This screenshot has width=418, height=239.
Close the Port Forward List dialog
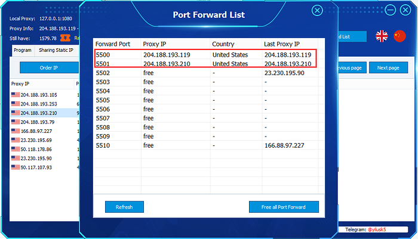[317, 11]
